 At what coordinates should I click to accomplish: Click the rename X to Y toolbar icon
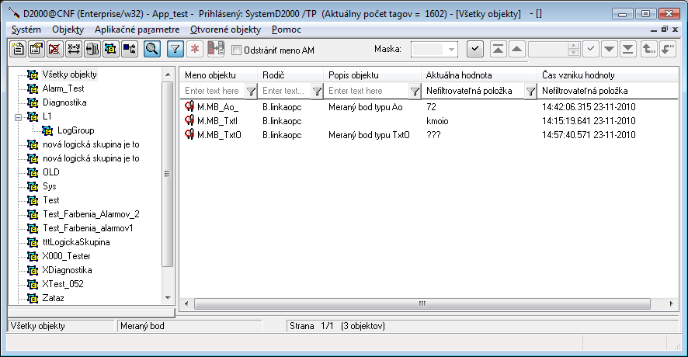point(74,49)
